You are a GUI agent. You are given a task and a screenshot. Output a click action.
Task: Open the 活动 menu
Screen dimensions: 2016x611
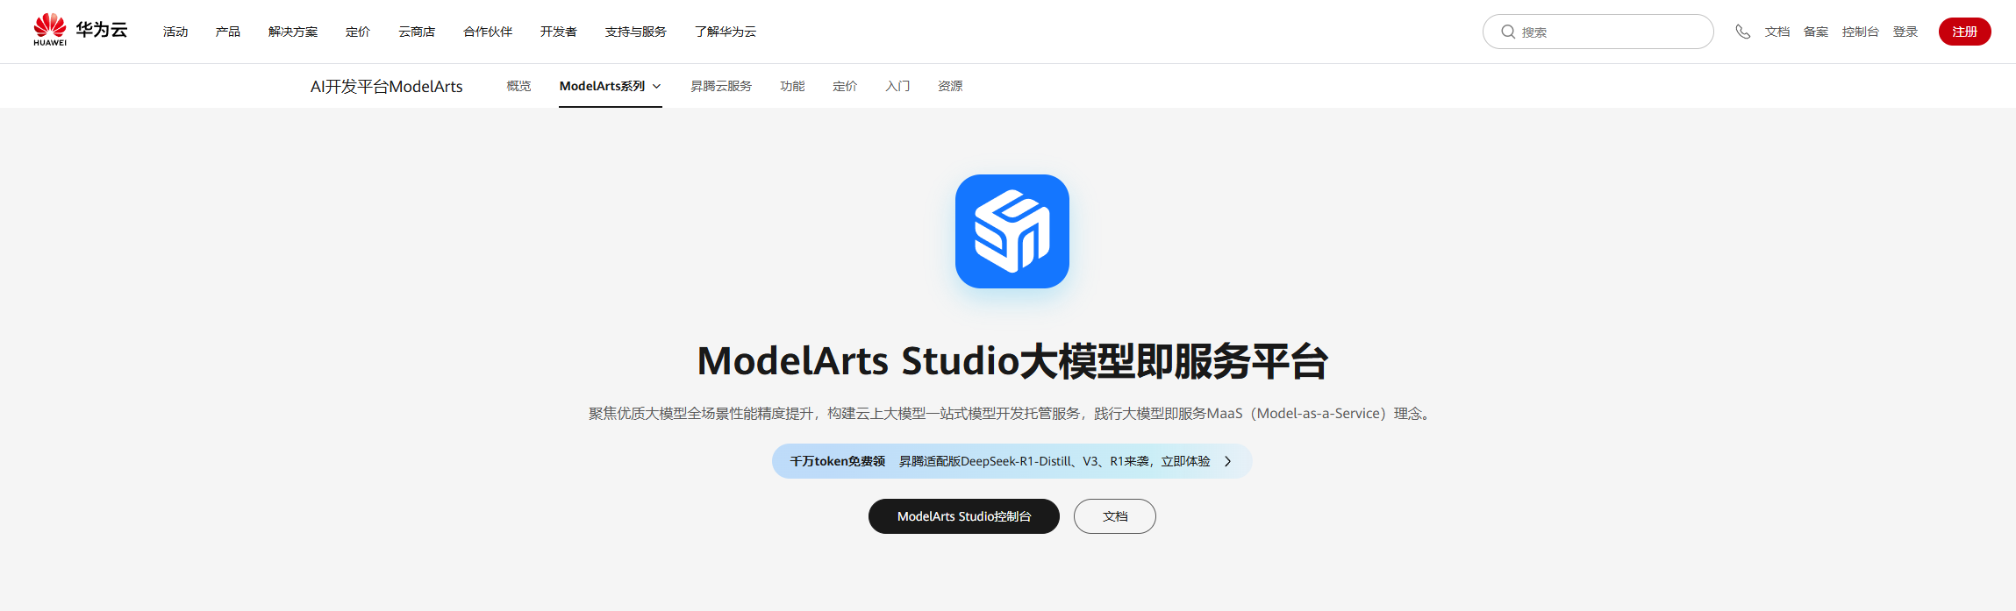pyautogui.click(x=175, y=32)
